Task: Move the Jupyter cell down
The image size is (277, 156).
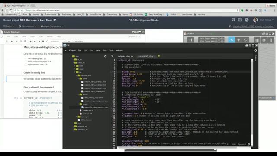Action: click(x=35, y=42)
